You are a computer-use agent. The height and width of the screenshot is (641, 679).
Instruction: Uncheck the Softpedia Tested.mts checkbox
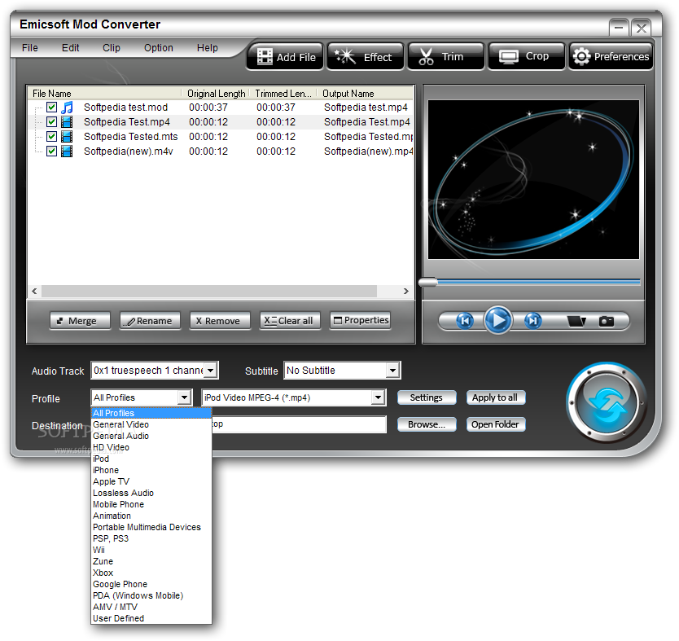tap(51, 137)
